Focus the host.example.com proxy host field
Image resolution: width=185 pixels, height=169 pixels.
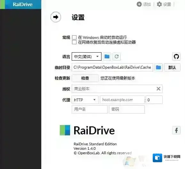coord(122,100)
